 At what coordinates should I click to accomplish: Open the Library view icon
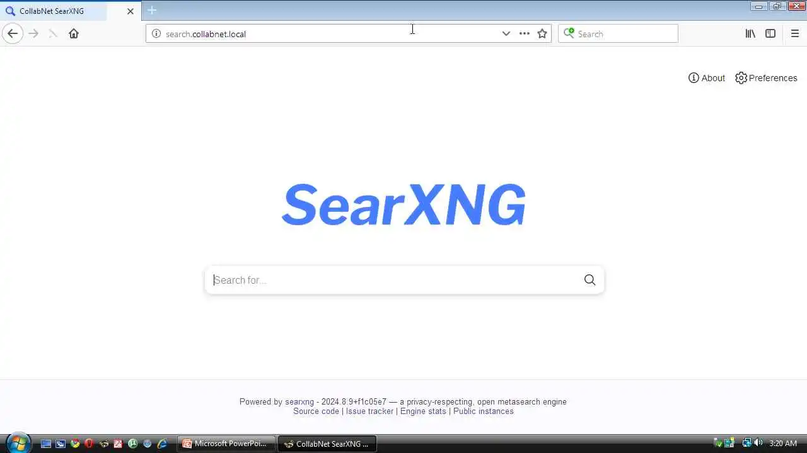pos(750,33)
